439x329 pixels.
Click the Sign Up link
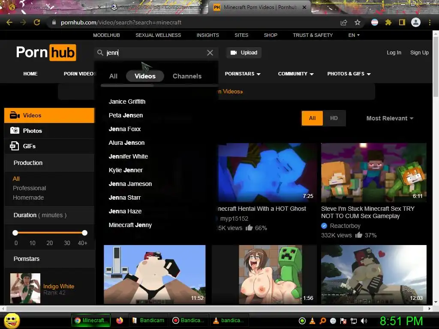(419, 53)
